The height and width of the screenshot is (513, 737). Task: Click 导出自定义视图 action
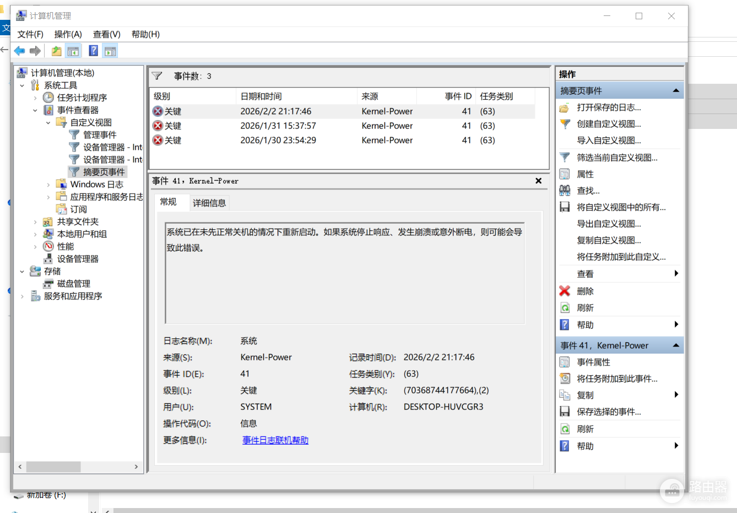pyautogui.click(x=609, y=224)
